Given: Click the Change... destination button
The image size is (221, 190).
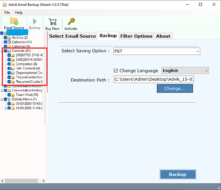Looking at the screenshot, I should [175, 88].
